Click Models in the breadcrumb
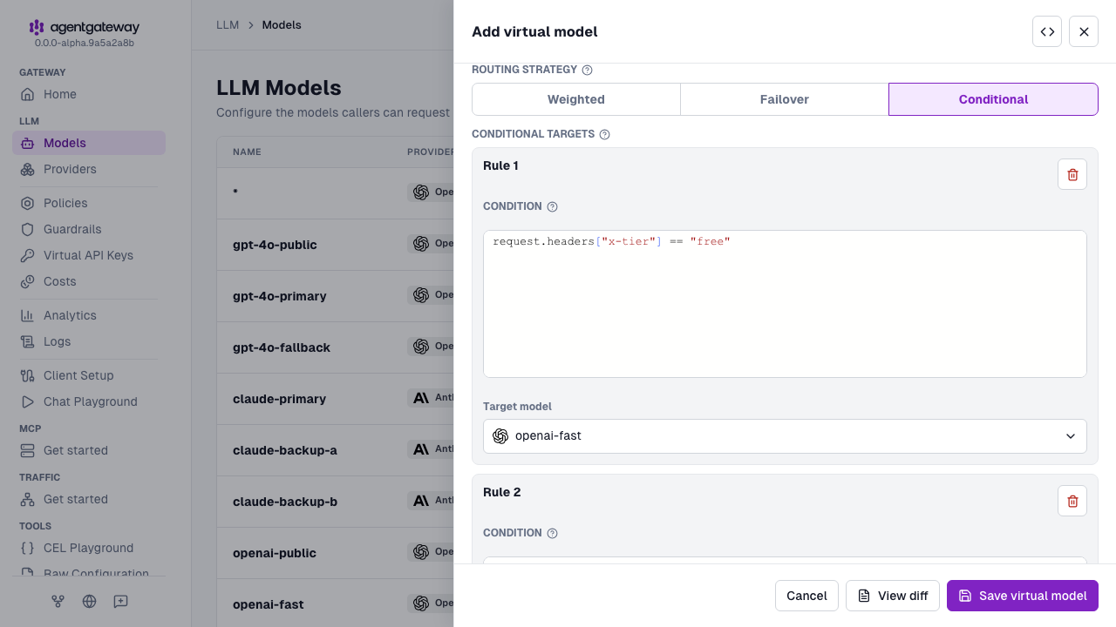The height and width of the screenshot is (627, 1116). coord(282,25)
